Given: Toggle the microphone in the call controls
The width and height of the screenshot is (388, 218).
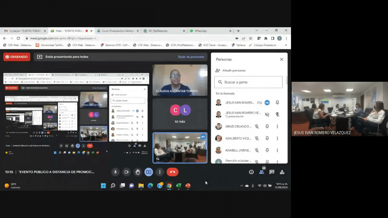Looking at the screenshot, I should pyautogui.click(x=115, y=172).
